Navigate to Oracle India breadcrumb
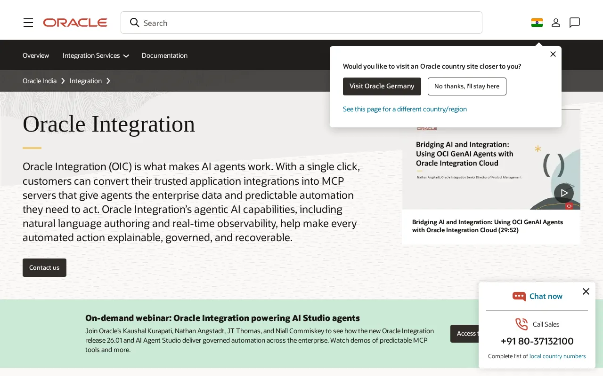 pos(40,81)
